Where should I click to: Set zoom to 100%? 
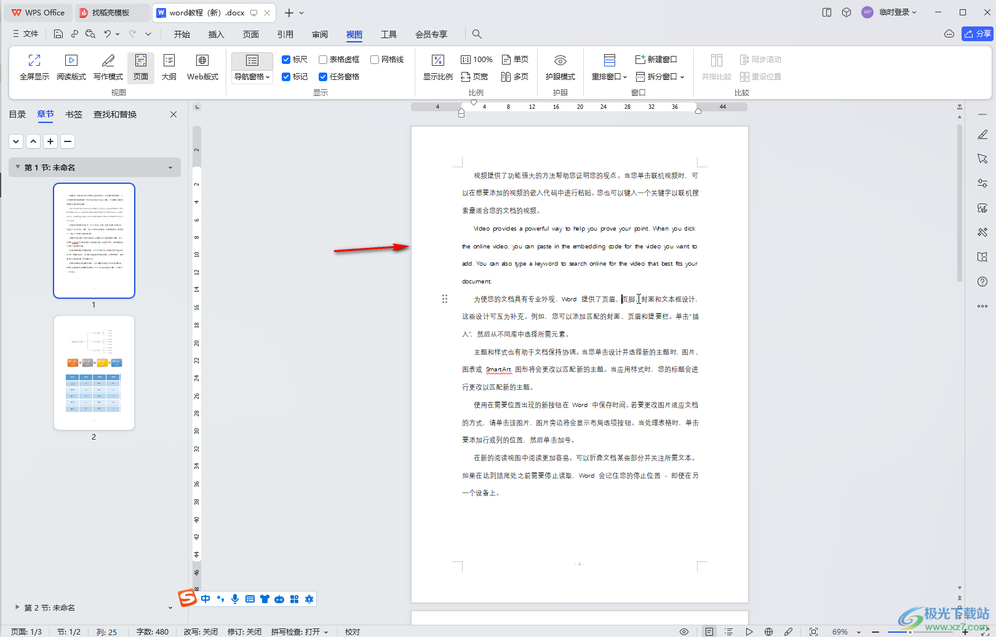477,60
